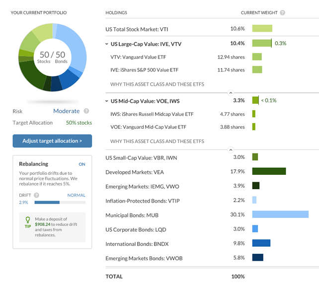
Task: Click the 2.9% drift value
Action: tap(23, 203)
